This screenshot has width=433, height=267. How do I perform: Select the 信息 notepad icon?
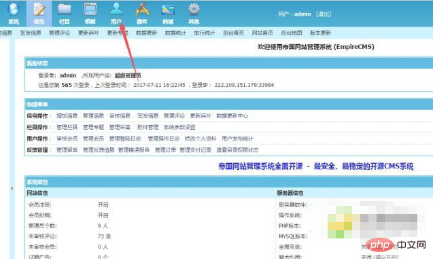click(39, 14)
